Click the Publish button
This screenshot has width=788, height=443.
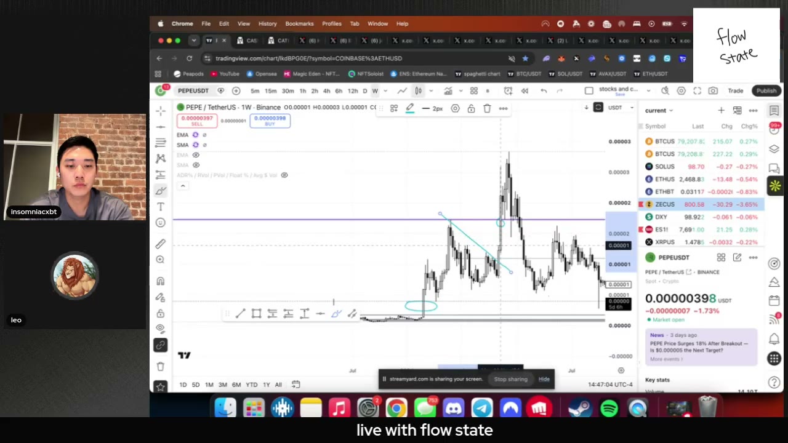pos(766,91)
